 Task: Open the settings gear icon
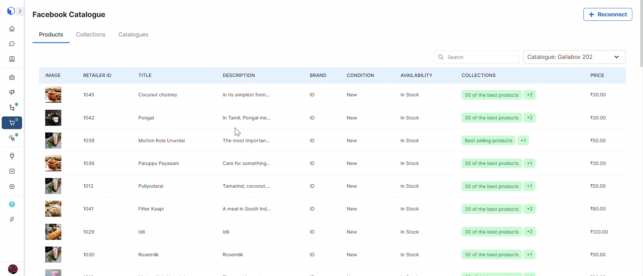click(12, 187)
